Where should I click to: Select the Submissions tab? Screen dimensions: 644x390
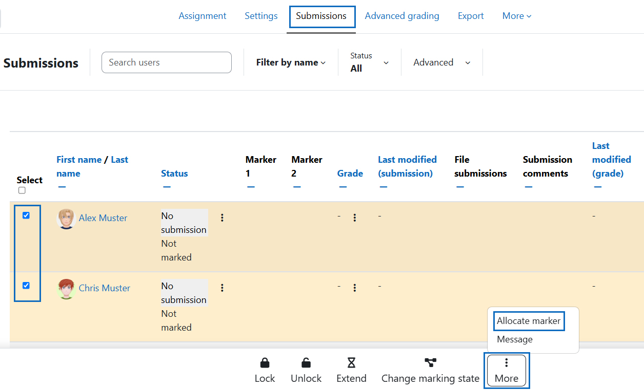click(321, 16)
